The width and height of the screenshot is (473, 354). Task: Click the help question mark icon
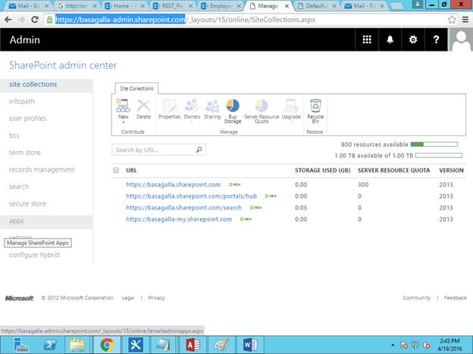pos(436,39)
